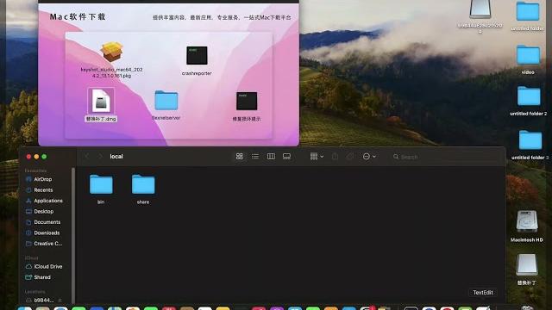Image resolution: width=552 pixels, height=310 pixels.
Task: Eject the b9B44 volume in sidebar
Action: [x=60, y=301]
